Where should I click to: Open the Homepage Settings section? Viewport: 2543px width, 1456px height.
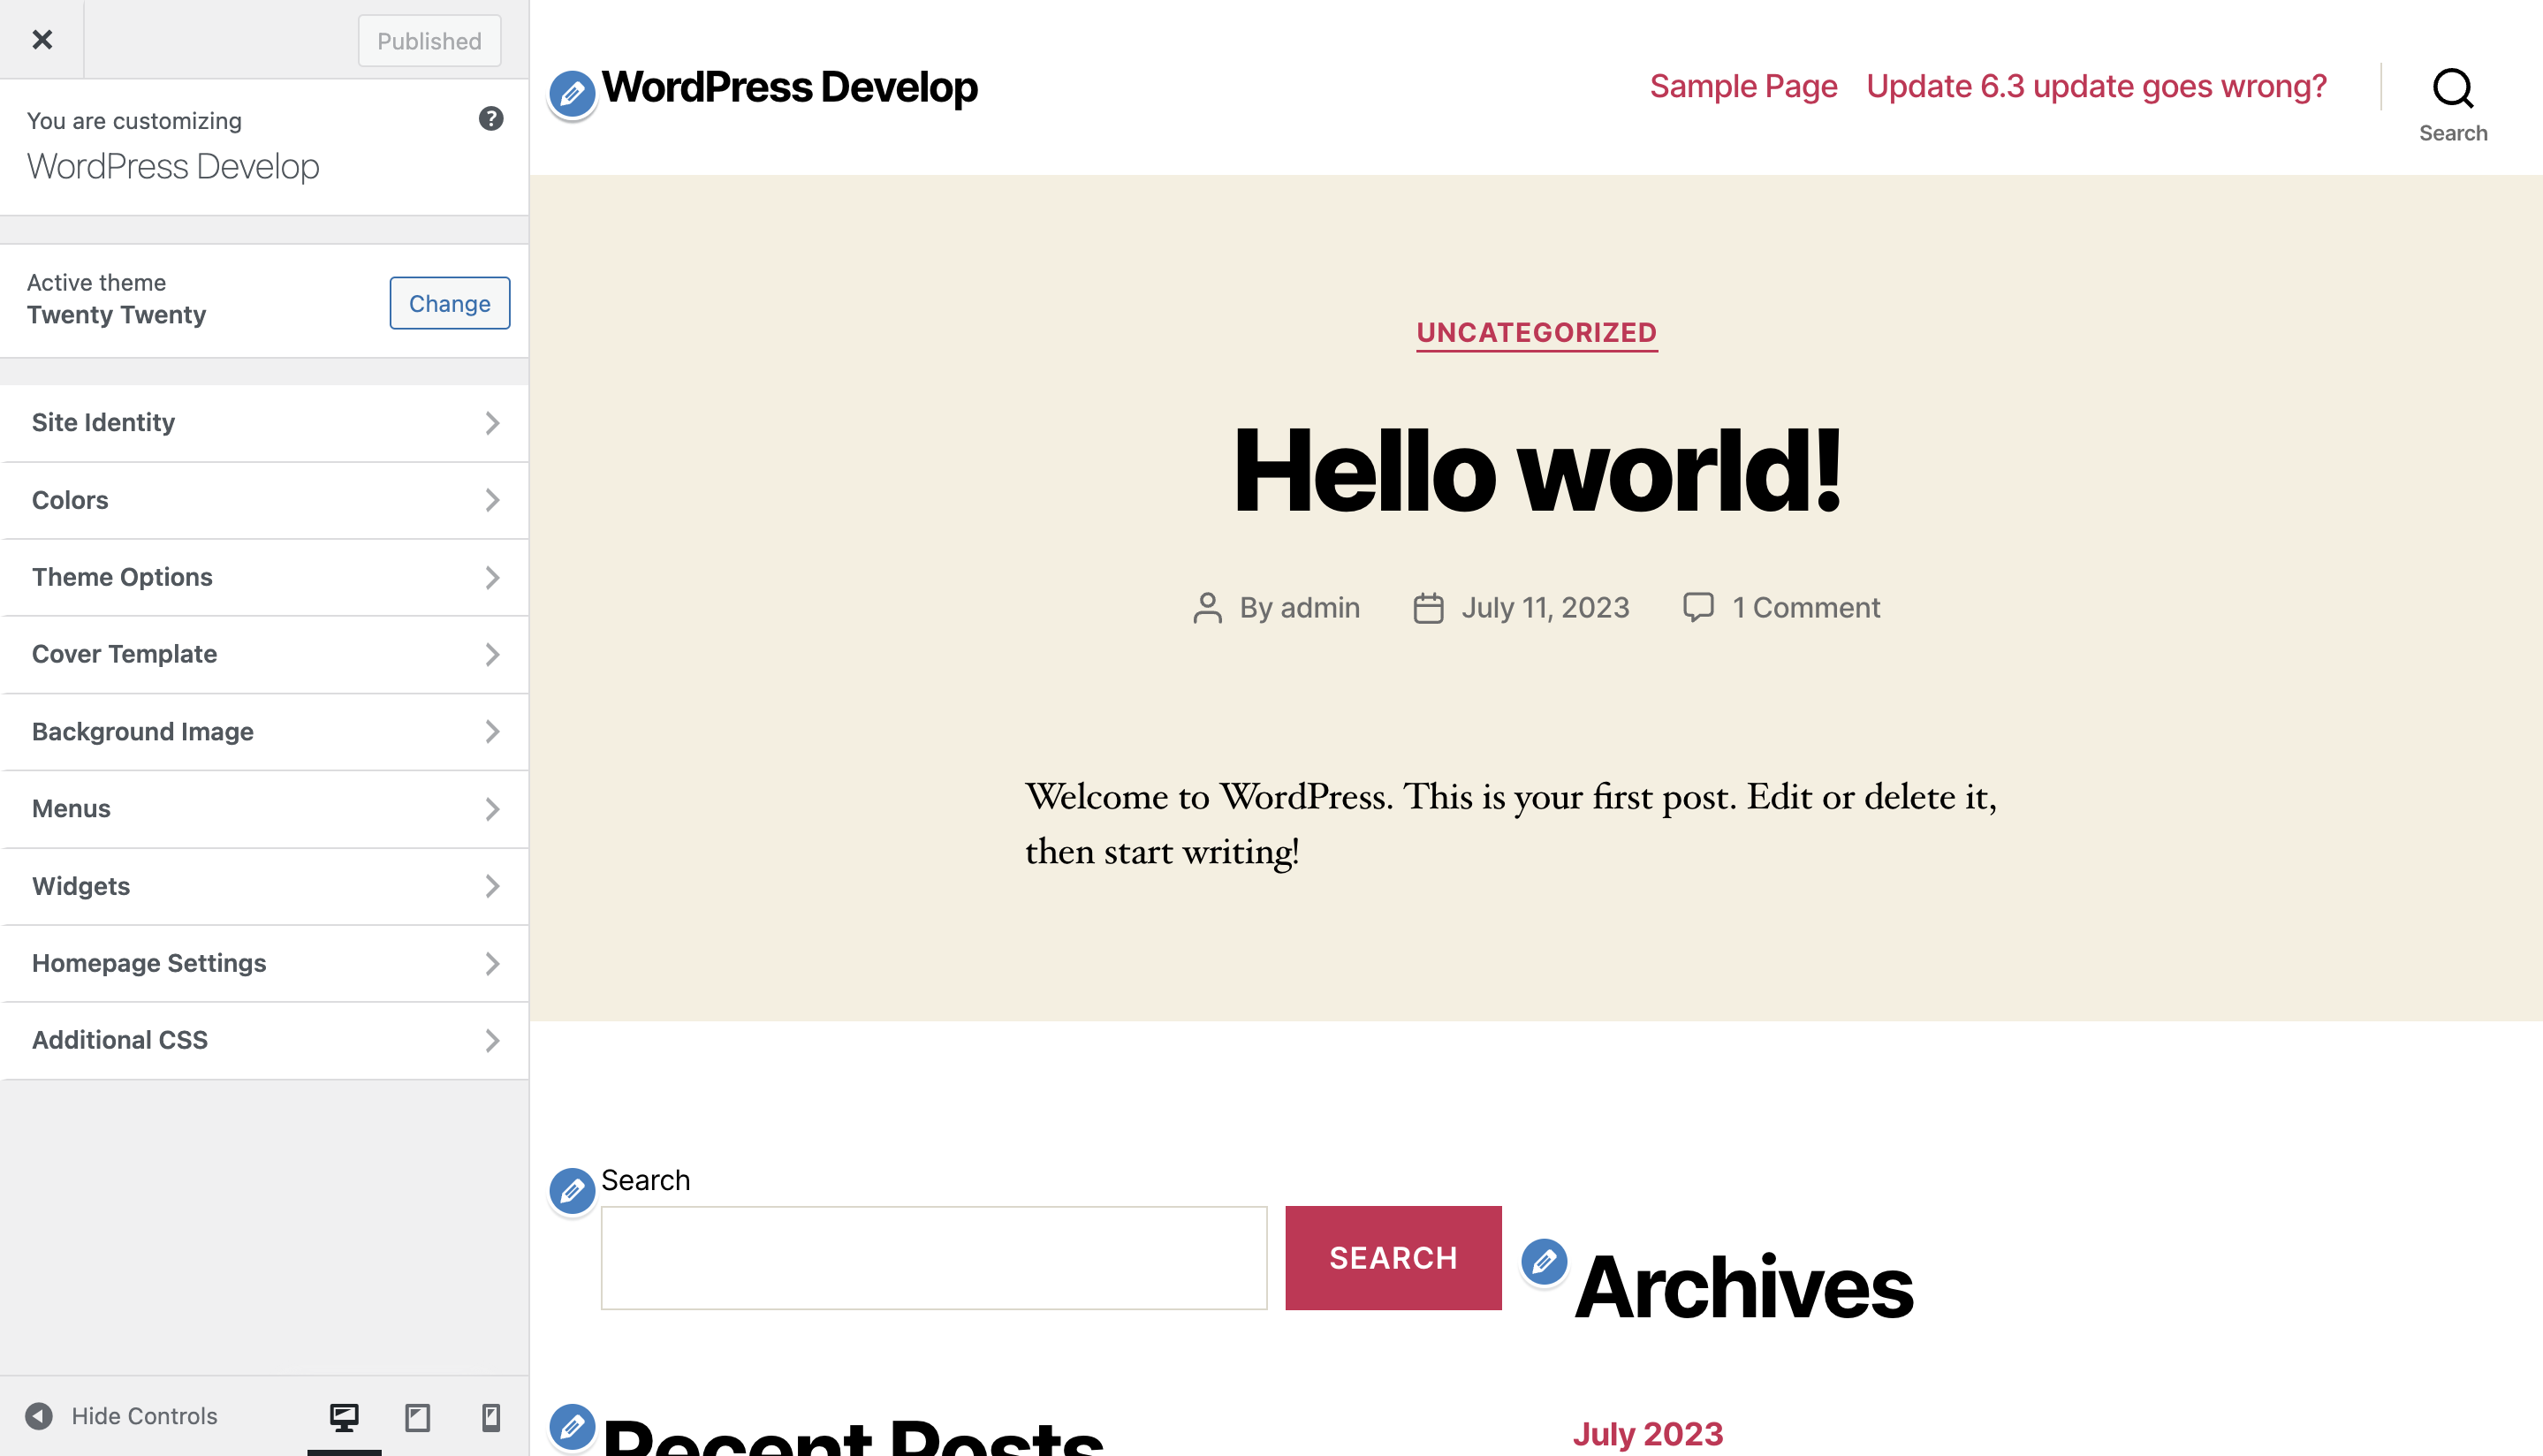(263, 962)
